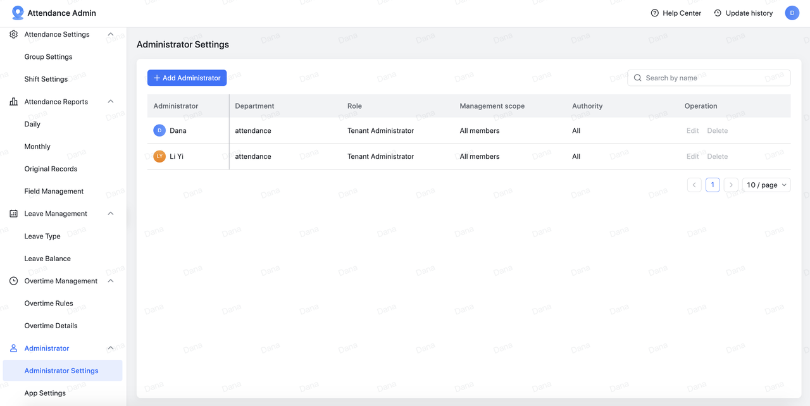Click the Attendance Admin logo icon
The width and height of the screenshot is (810, 406).
coord(18,13)
